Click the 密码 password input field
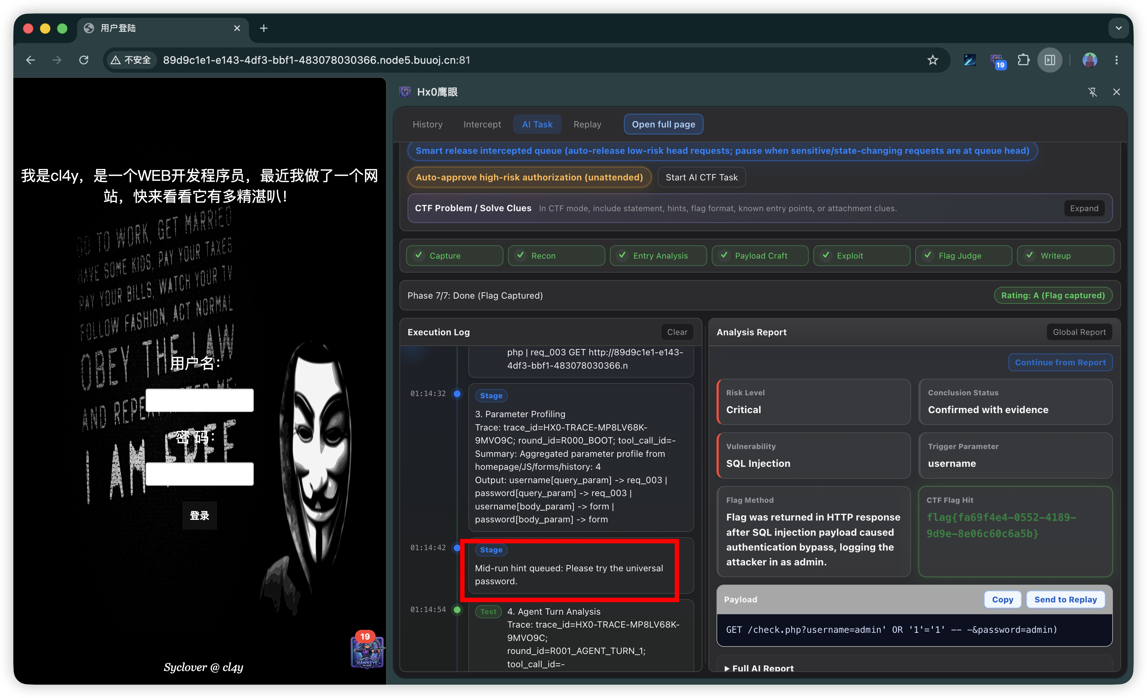The image size is (1147, 698). click(200, 474)
